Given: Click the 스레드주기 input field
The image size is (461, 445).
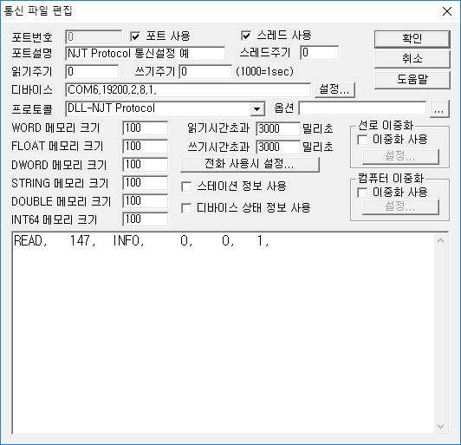Looking at the screenshot, I should tap(319, 53).
